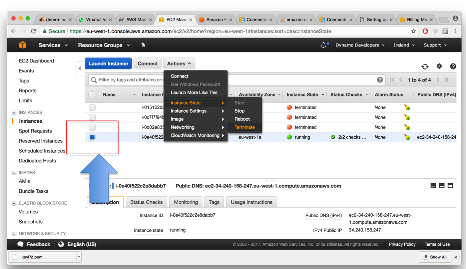Click the filter help icon in search bar
Viewport: 466px width, 269px height.
pos(380,80)
